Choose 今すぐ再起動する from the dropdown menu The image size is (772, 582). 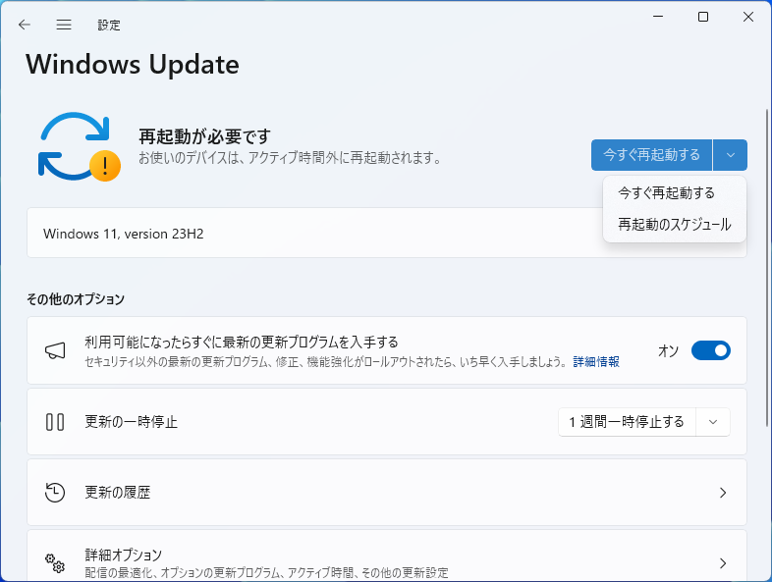pyautogui.click(x=675, y=192)
